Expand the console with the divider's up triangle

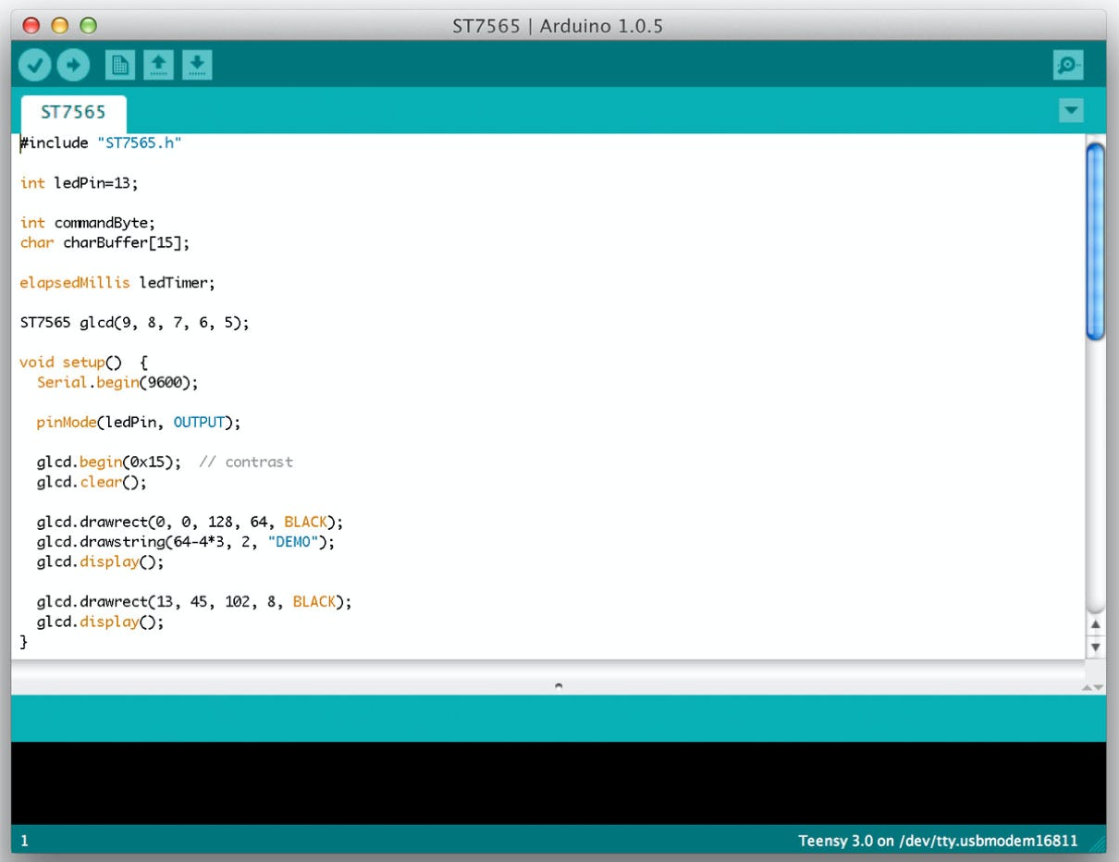1087,687
